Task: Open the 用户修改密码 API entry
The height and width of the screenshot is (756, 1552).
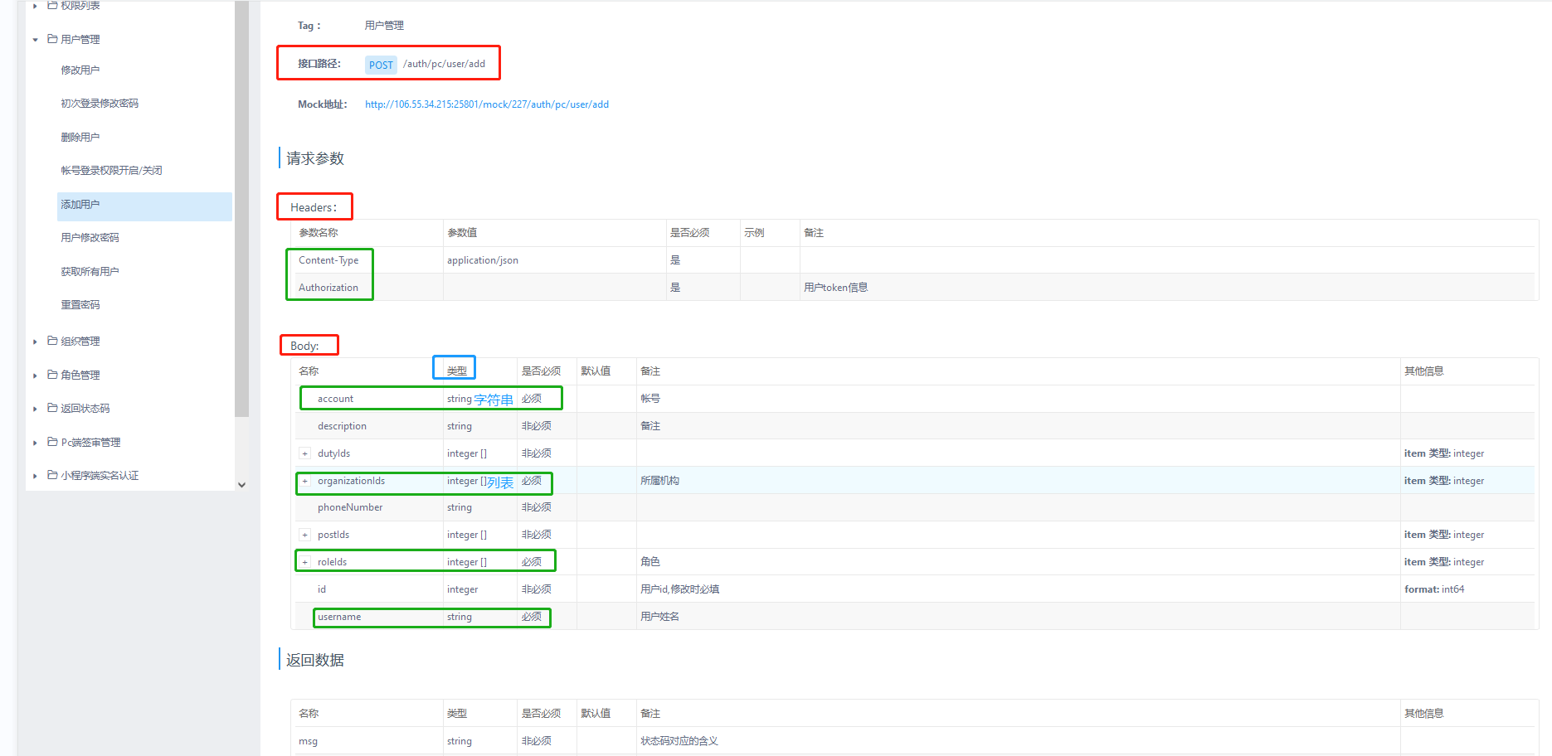Action: pos(90,238)
